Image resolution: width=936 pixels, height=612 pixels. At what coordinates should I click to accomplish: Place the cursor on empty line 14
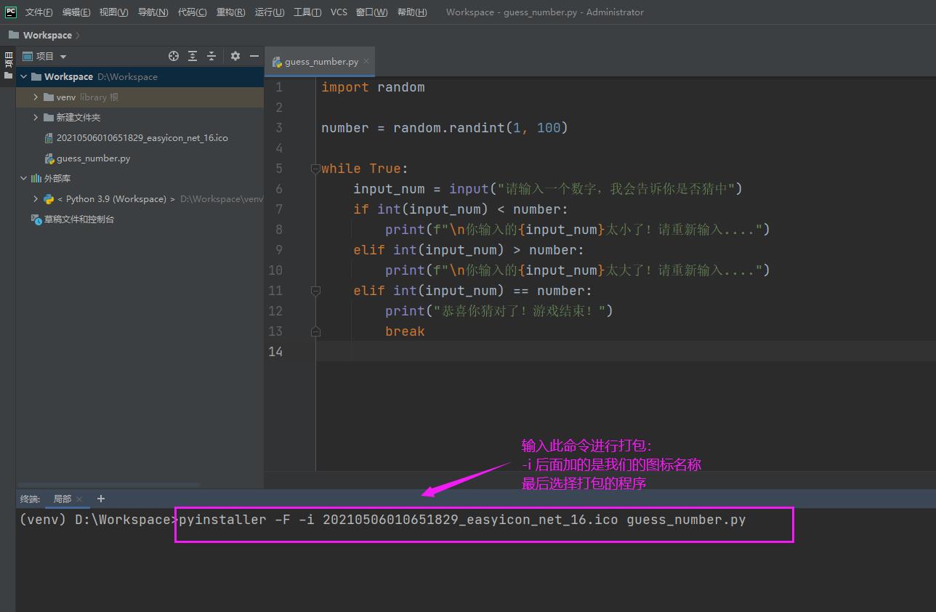point(625,352)
